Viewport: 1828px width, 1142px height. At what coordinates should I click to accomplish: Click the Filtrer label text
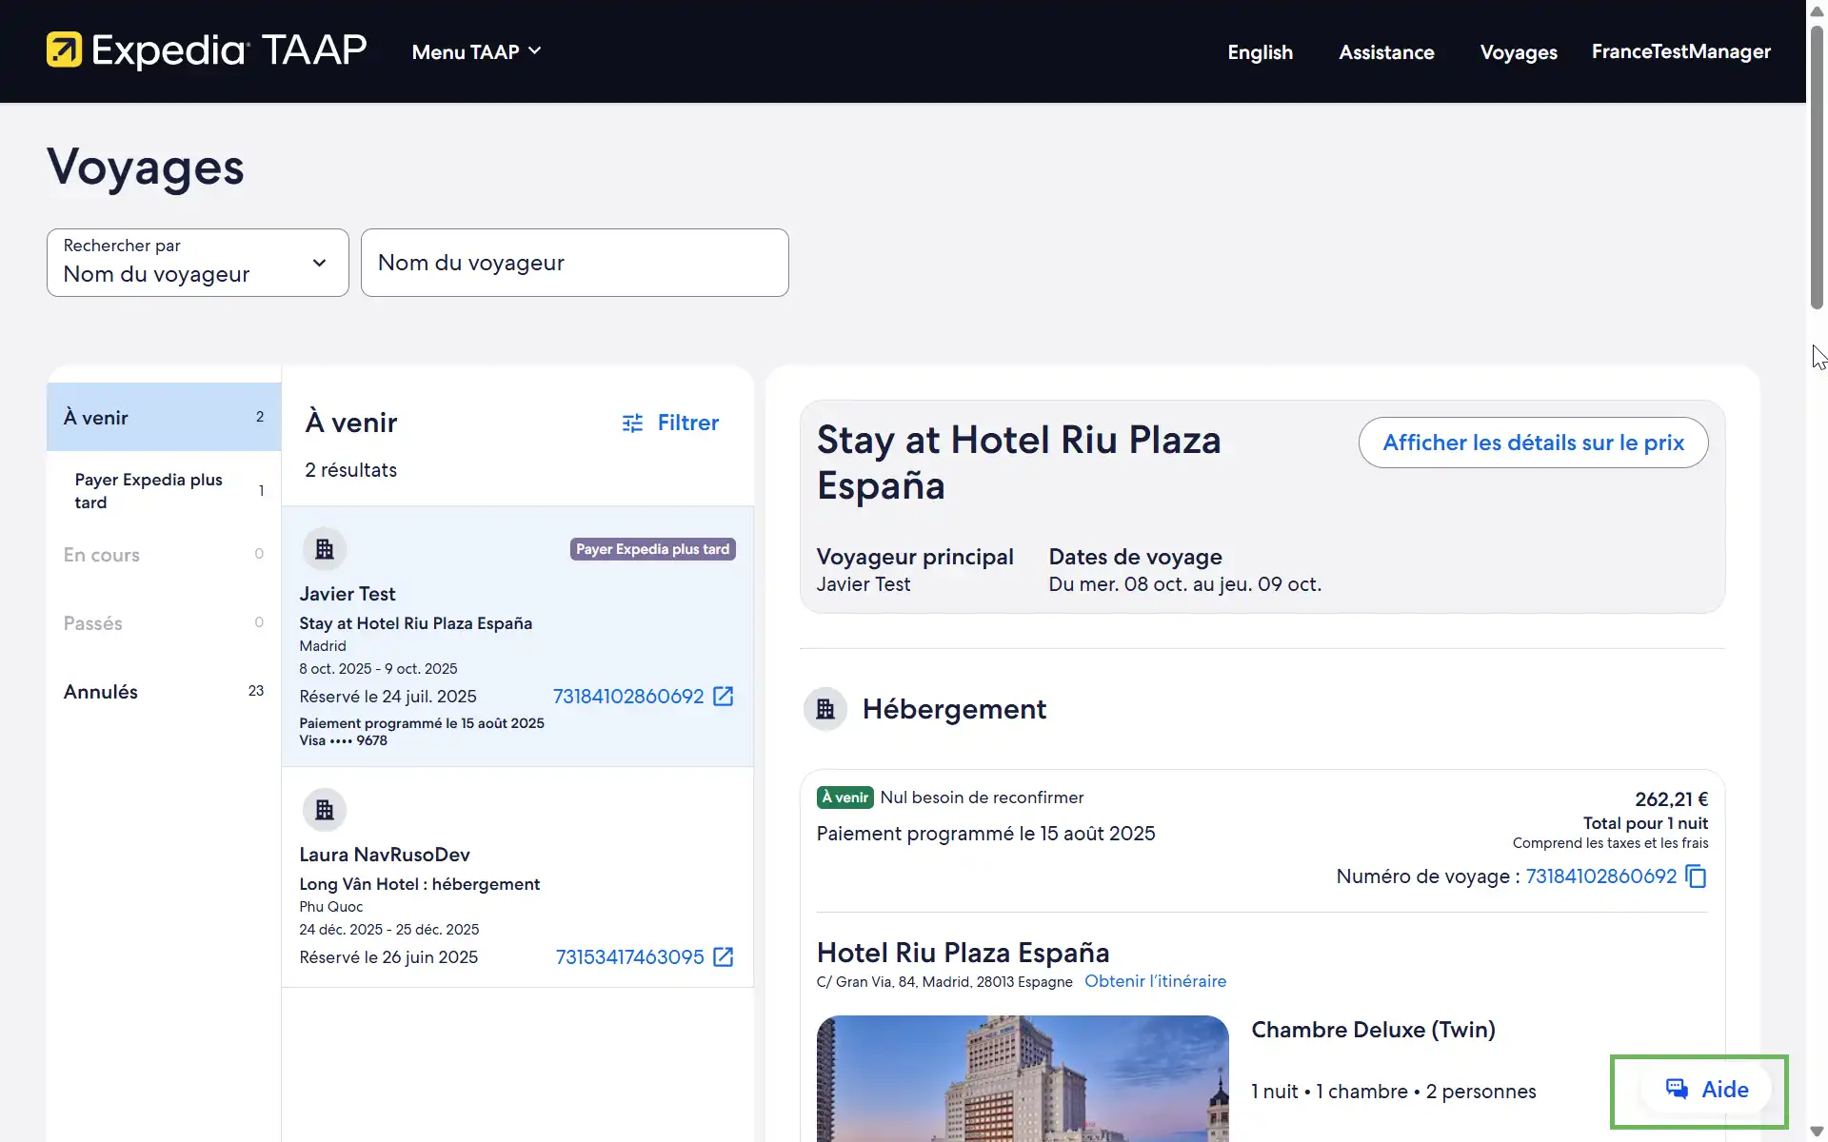(x=688, y=423)
